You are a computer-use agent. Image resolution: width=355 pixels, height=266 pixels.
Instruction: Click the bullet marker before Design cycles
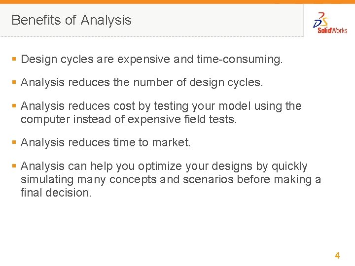point(14,60)
